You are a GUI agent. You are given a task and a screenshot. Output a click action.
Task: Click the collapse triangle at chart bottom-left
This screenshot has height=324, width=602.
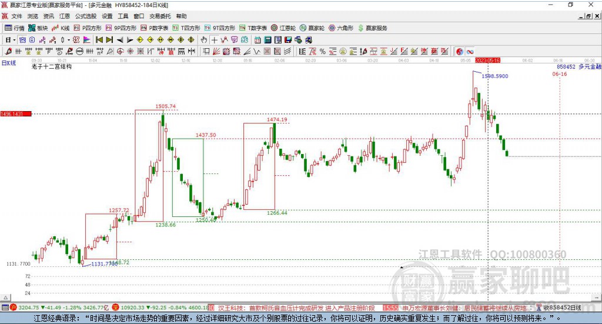coord(6,298)
